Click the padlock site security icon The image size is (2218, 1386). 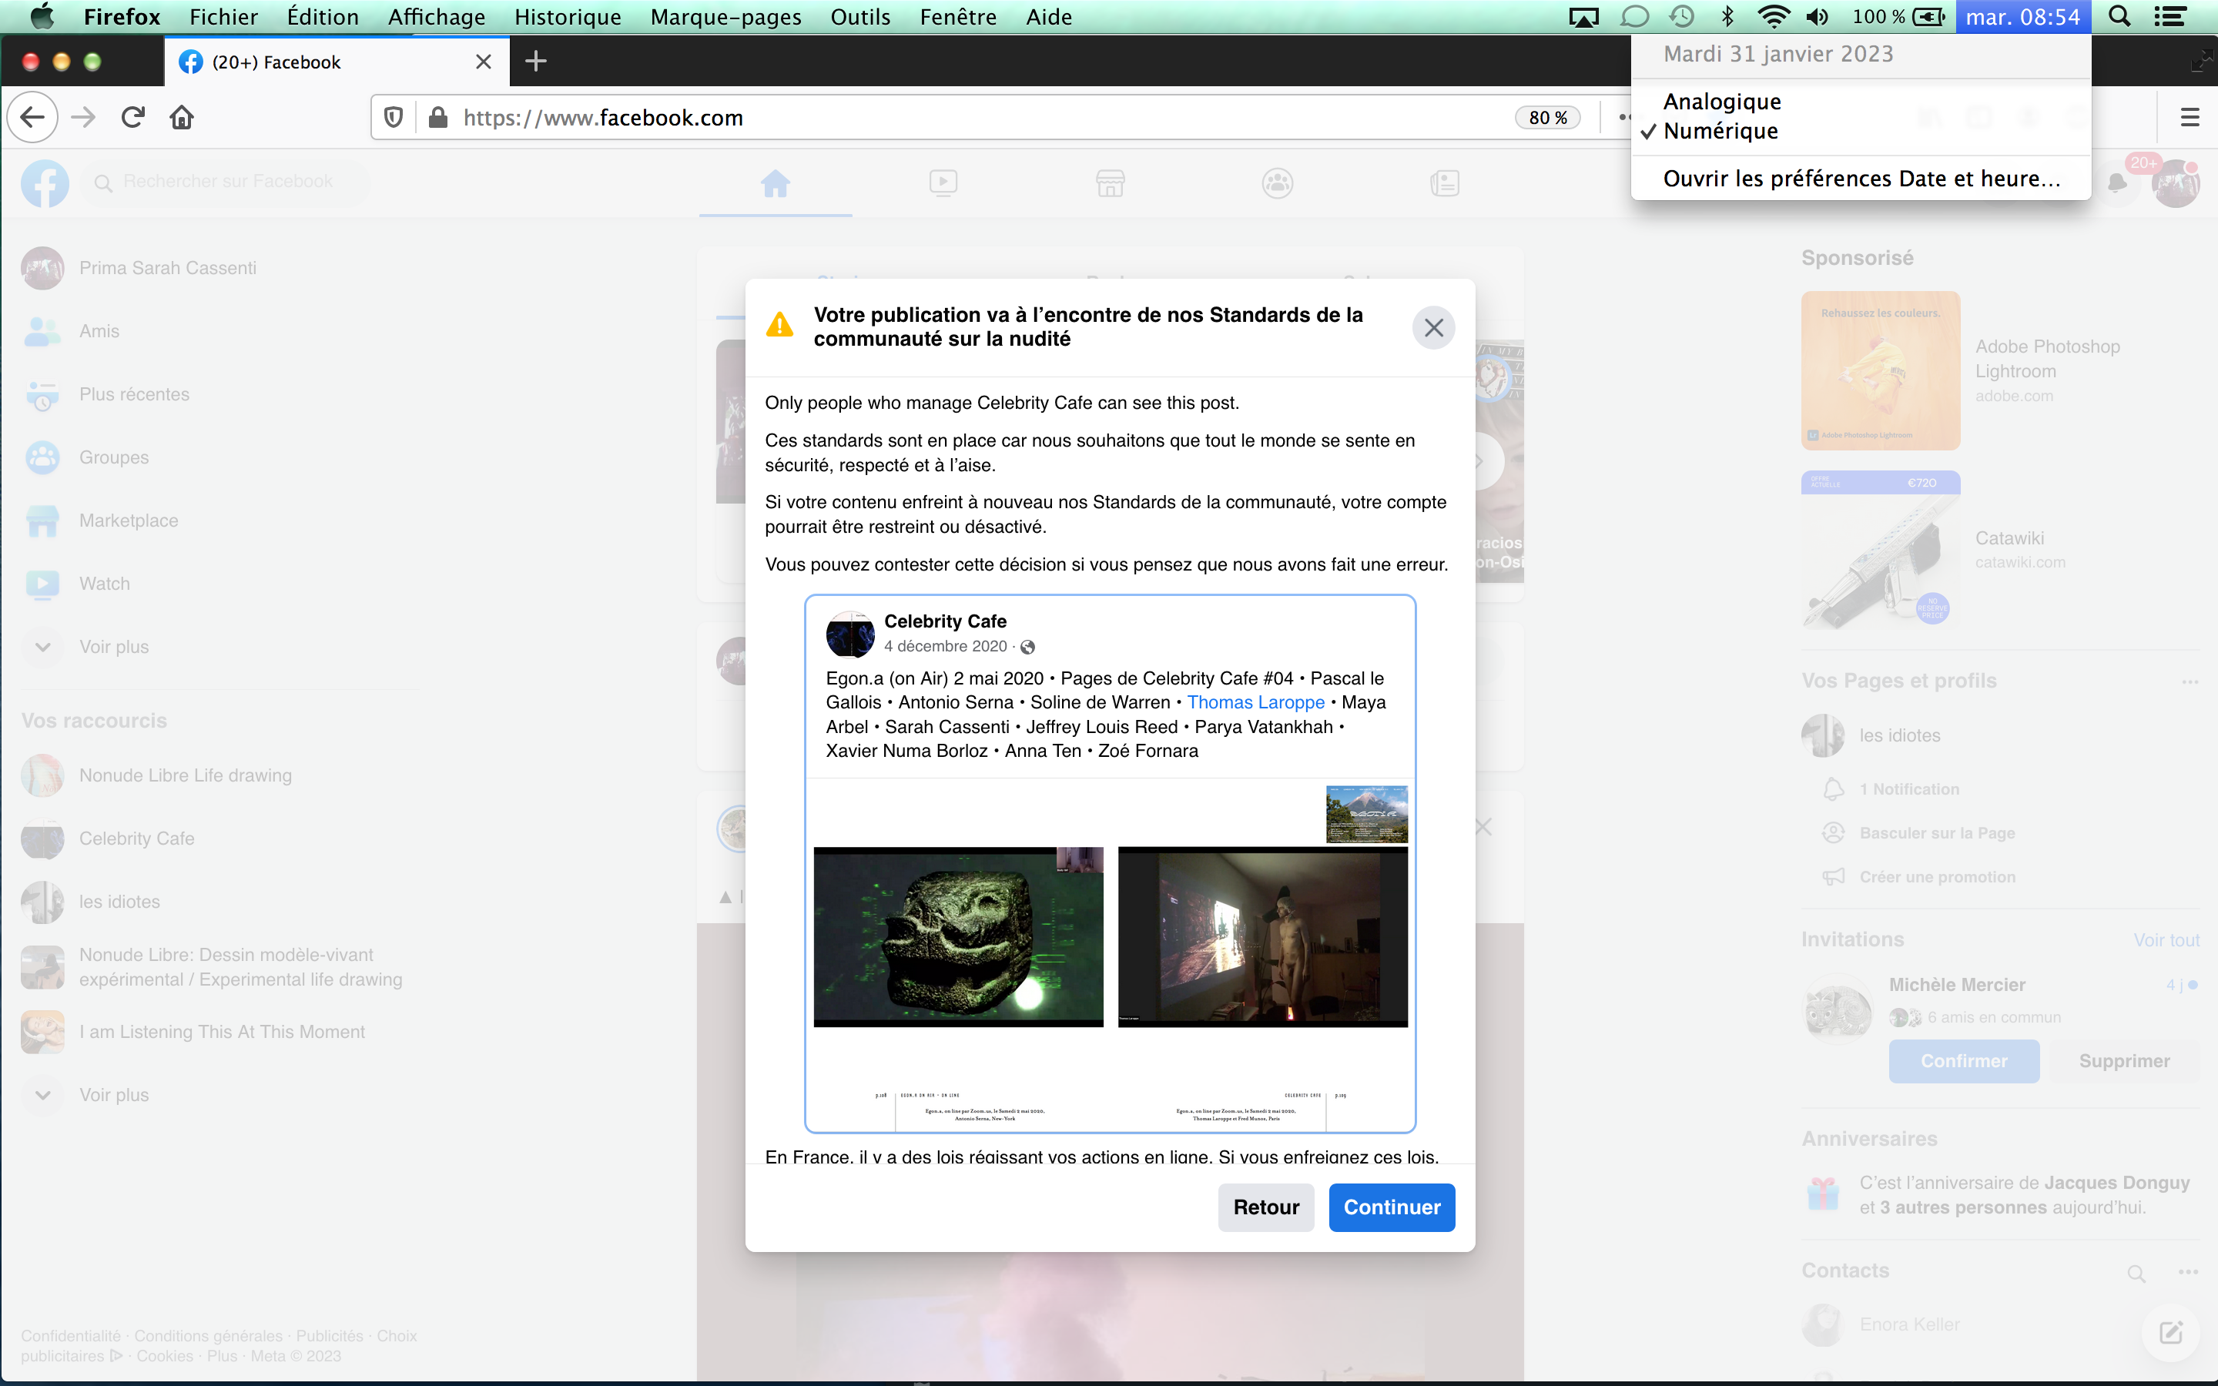point(438,117)
